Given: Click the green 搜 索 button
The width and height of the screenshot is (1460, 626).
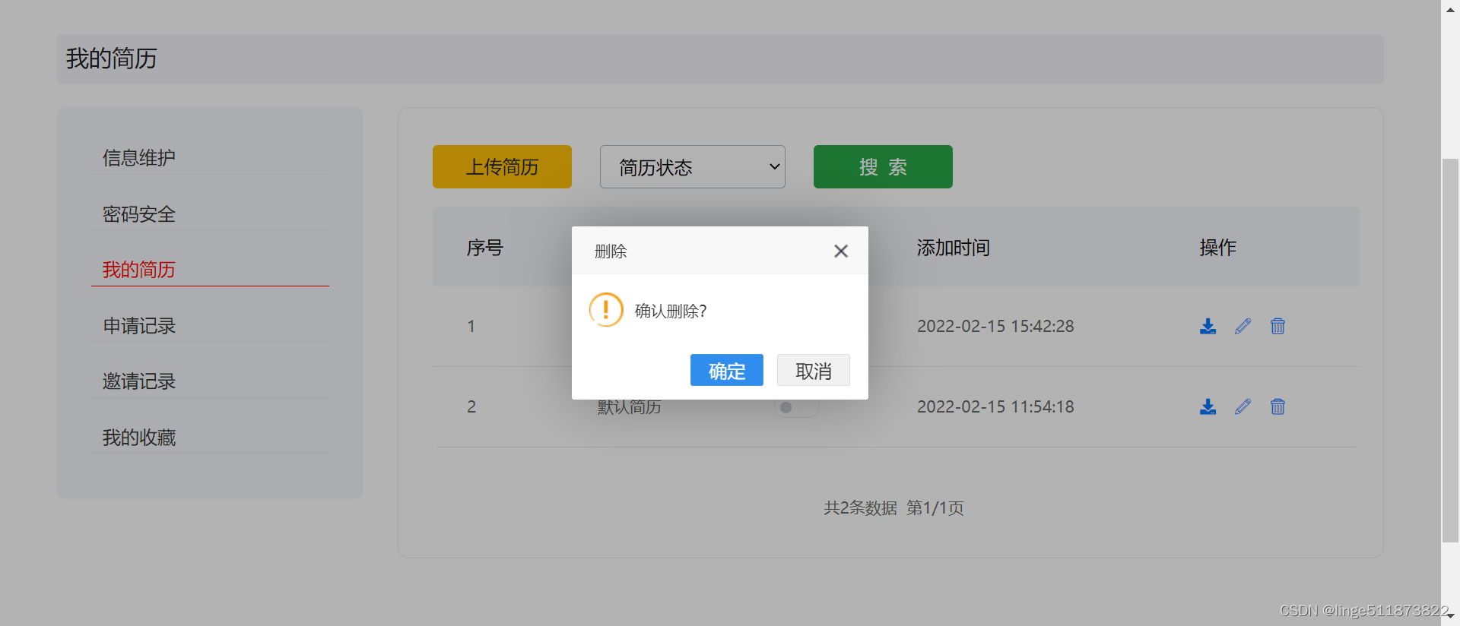Looking at the screenshot, I should tap(883, 166).
